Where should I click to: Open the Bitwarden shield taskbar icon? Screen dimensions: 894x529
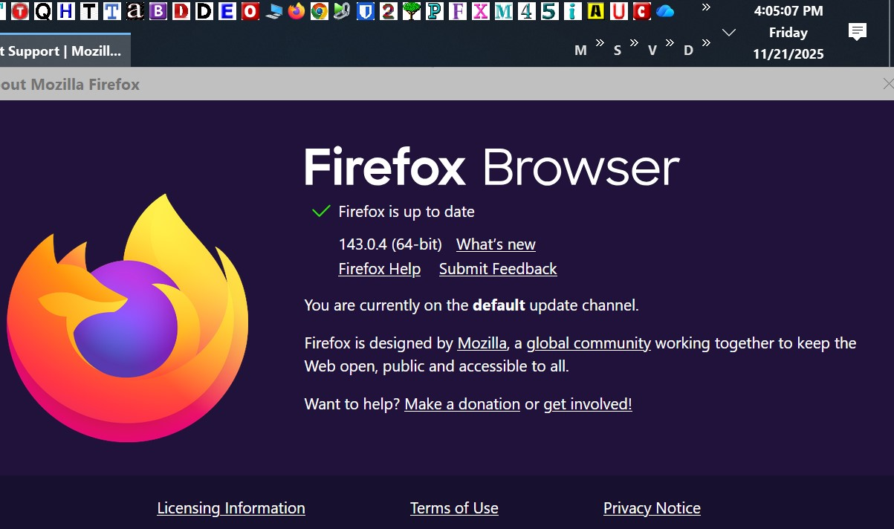pyautogui.click(x=365, y=11)
